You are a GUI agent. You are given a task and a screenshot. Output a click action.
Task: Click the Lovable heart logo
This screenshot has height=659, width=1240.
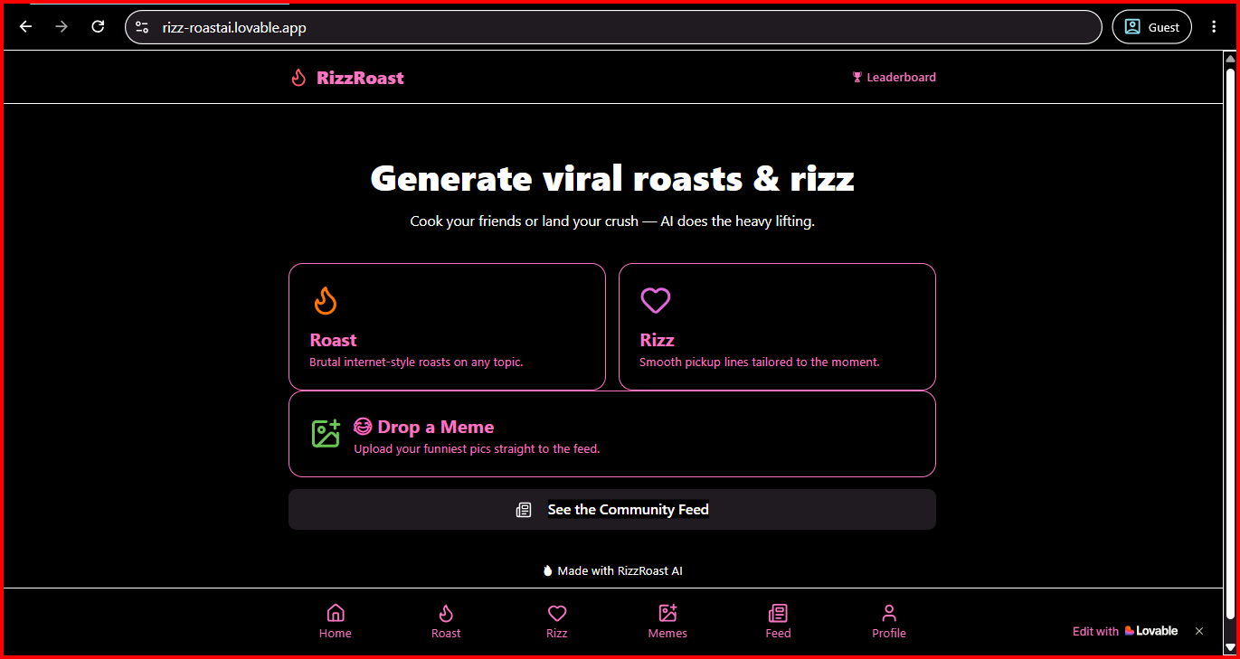(1130, 631)
